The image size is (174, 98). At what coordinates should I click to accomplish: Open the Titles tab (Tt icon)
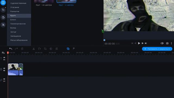[x=3, y=10]
